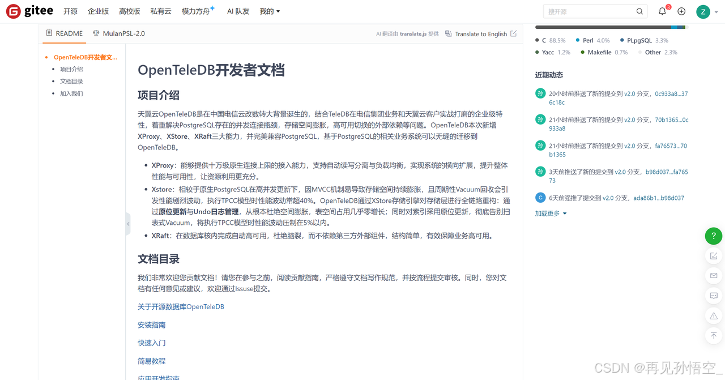Screen dimensions: 725x380
Task: Open the 关于开源数据库OpenTeleDB link
Action: pos(181,307)
